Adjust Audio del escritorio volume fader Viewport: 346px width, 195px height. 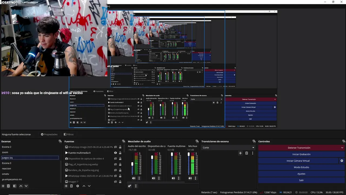132,164
